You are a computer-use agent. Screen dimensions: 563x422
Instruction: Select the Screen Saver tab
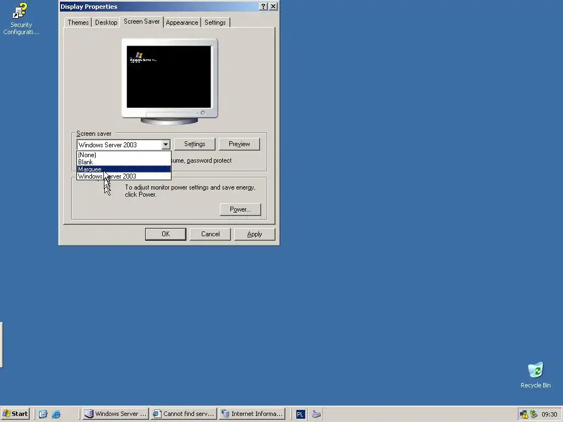[x=141, y=21]
